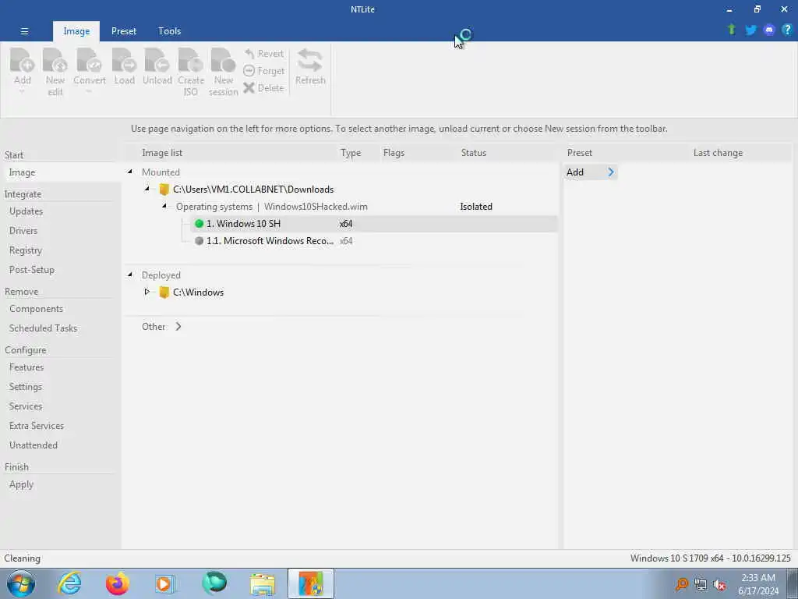Open the Unattended page

click(x=33, y=445)
